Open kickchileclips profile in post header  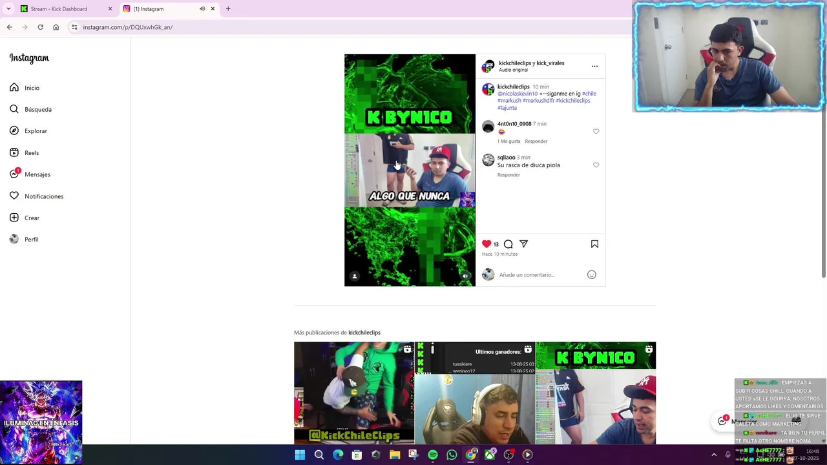click(x=515, y=63)
